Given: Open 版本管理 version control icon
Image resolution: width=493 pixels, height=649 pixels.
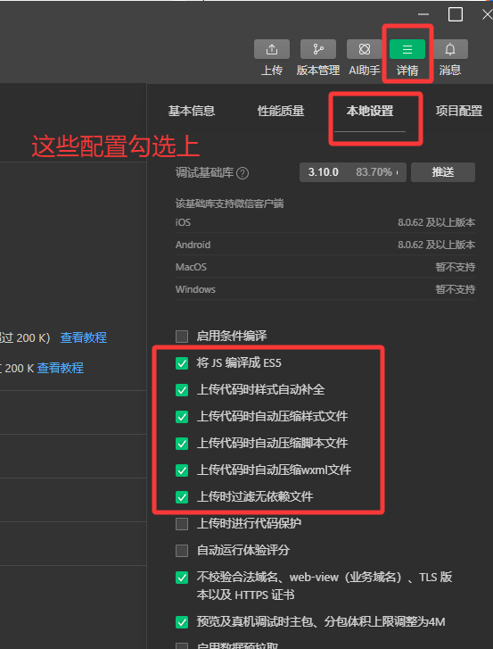Looking at the screenshot, I should pos(317,49).
